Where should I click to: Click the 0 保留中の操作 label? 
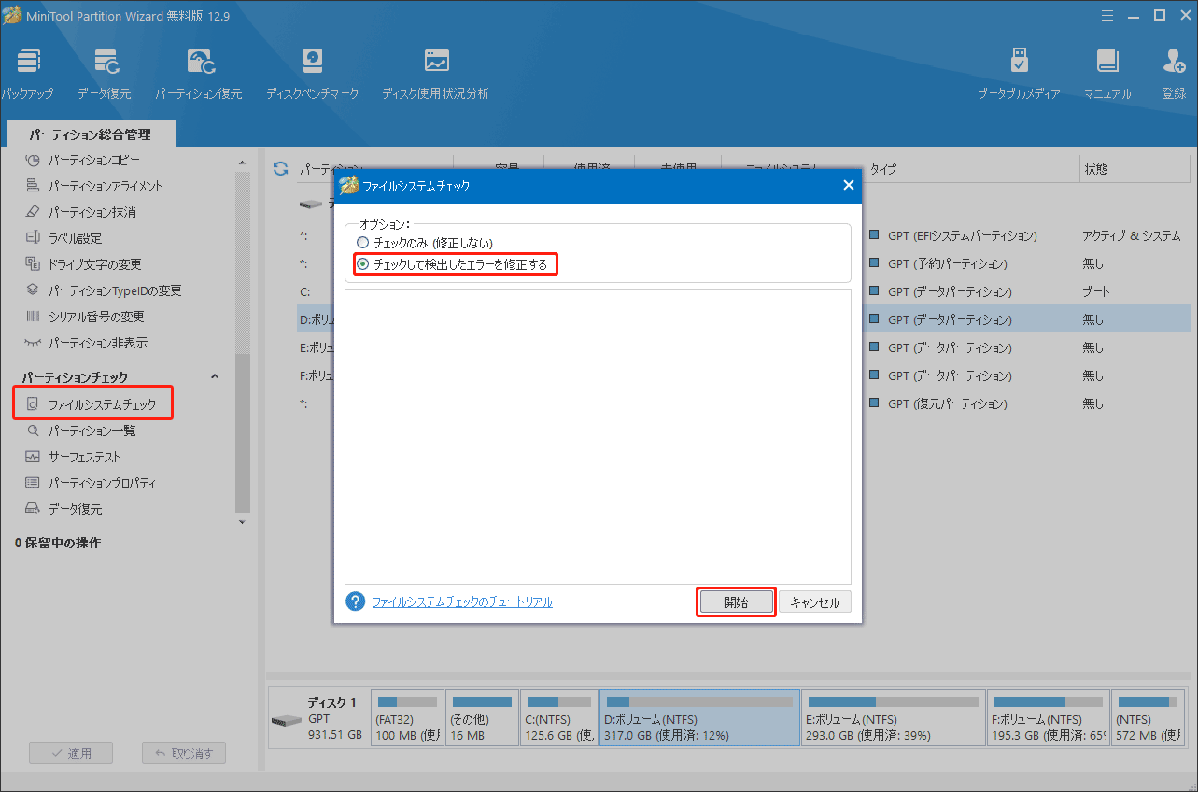click(58, 543)
